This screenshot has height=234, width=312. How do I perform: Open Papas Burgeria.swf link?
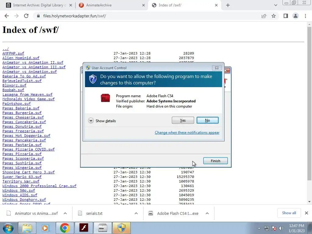pyautogui.click(x=22, y=113)
